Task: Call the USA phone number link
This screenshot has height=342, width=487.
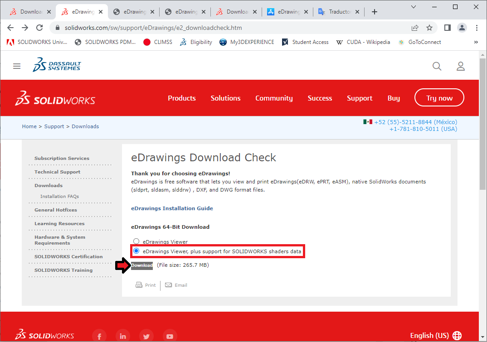Action: (424, 129)
